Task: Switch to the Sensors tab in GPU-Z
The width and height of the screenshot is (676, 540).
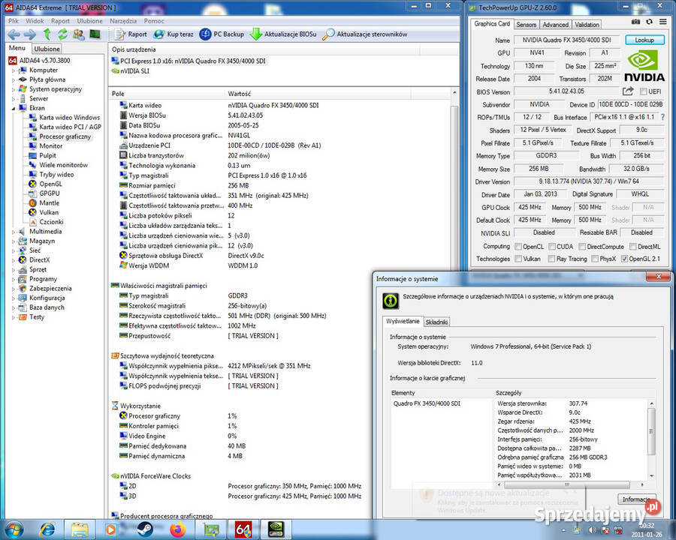Action: (526, 25)
